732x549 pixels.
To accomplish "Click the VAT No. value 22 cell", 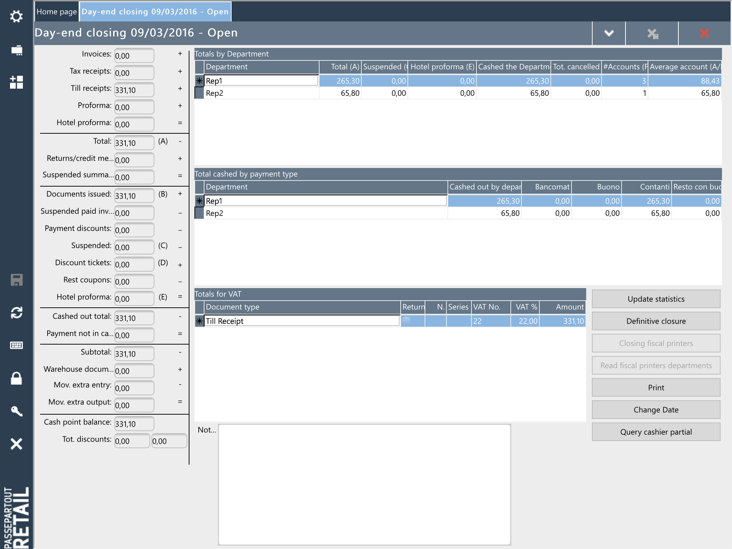I will [491, 321].
